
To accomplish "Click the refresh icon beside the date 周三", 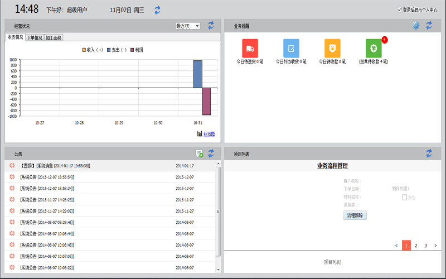I will tap(157, 10).
